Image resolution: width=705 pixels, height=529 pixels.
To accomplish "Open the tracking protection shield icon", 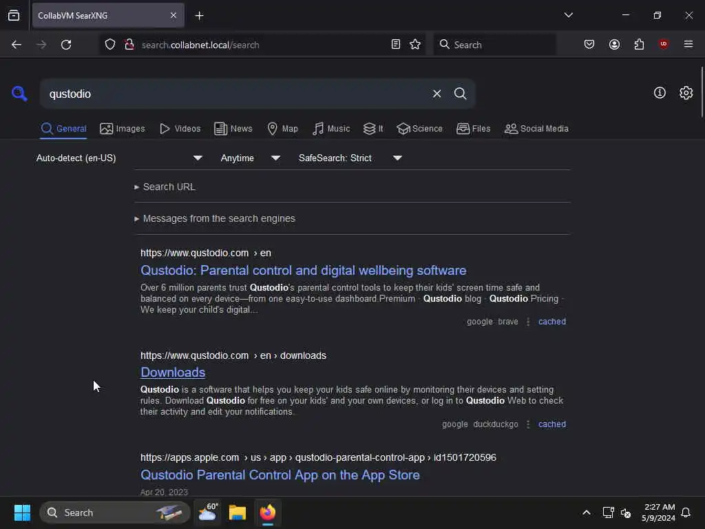I will click(110, 45).
